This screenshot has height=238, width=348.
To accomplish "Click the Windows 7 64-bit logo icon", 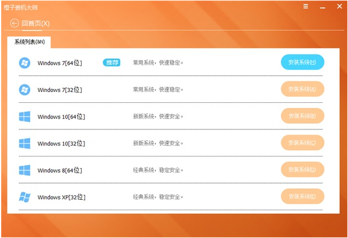I will pos(24,62).
